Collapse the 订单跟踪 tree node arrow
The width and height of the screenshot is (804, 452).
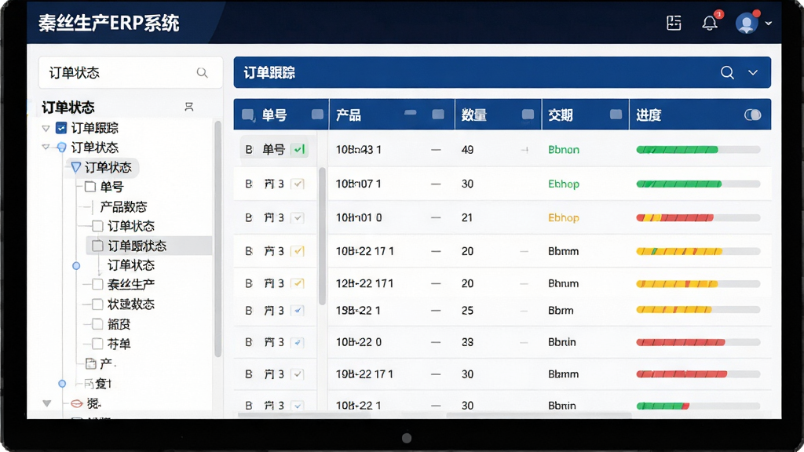(46, 128)
